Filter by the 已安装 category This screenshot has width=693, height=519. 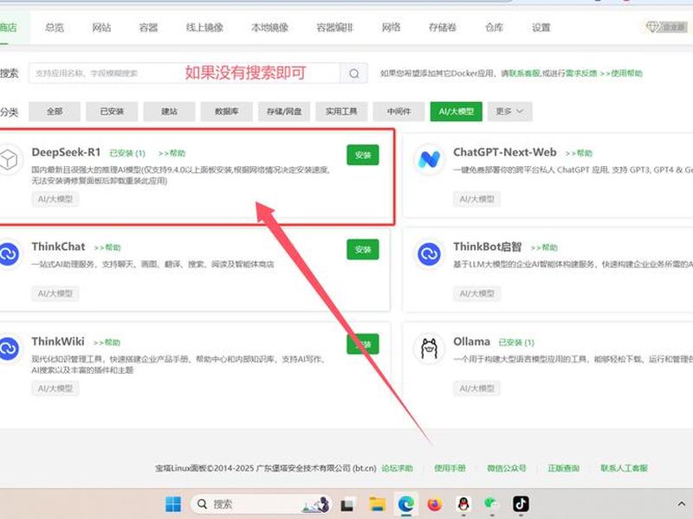coord(112,112)
